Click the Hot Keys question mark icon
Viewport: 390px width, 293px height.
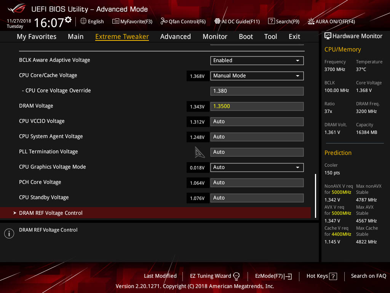333,276
